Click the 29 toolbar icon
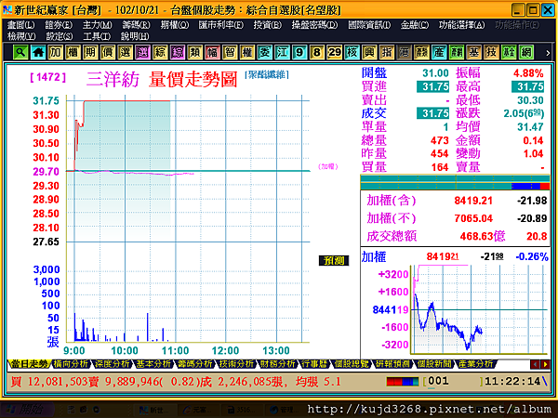558x418 pixels. tap(334, 53)
